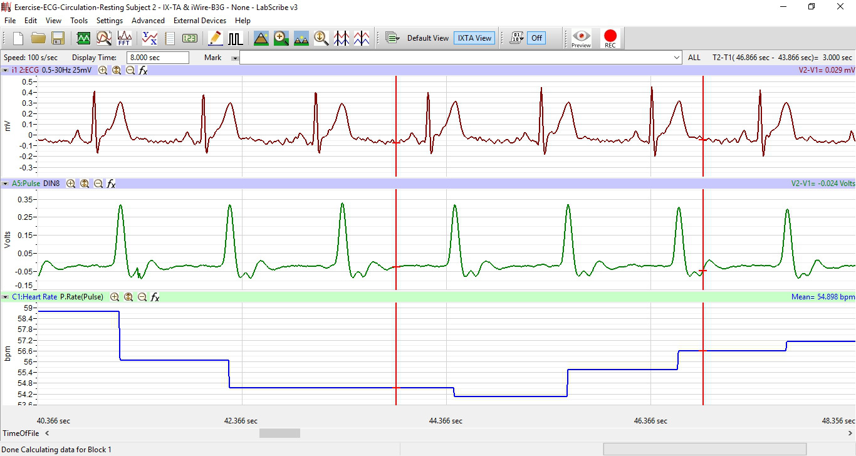856x456 pixels.
Task: Open the External Devices menu
Action: [x=200, y=20]
